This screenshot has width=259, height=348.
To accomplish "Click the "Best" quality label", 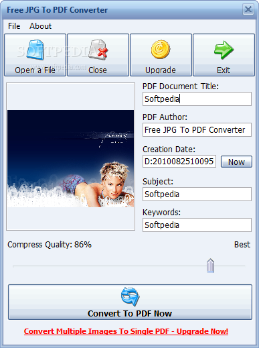I will click(242, 245).
